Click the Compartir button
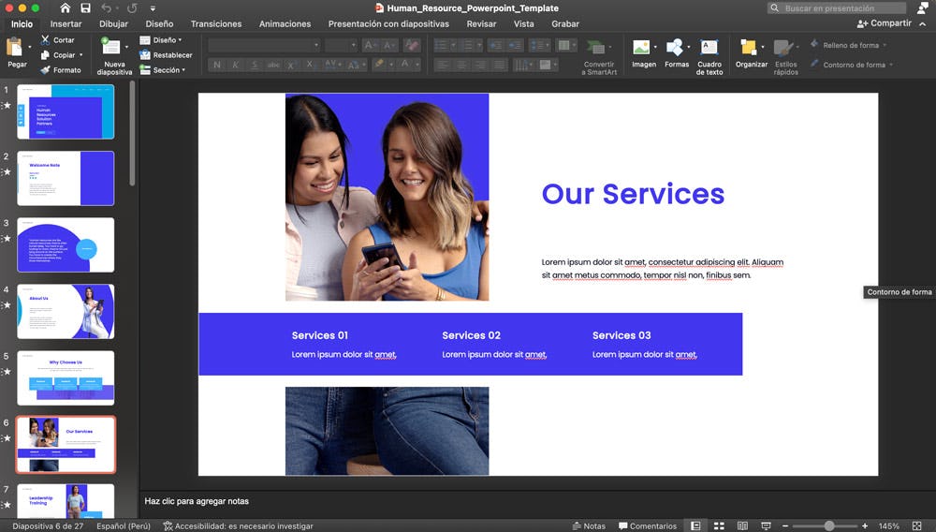The height and width of the screenshot is (532, 936). [884, 23]
